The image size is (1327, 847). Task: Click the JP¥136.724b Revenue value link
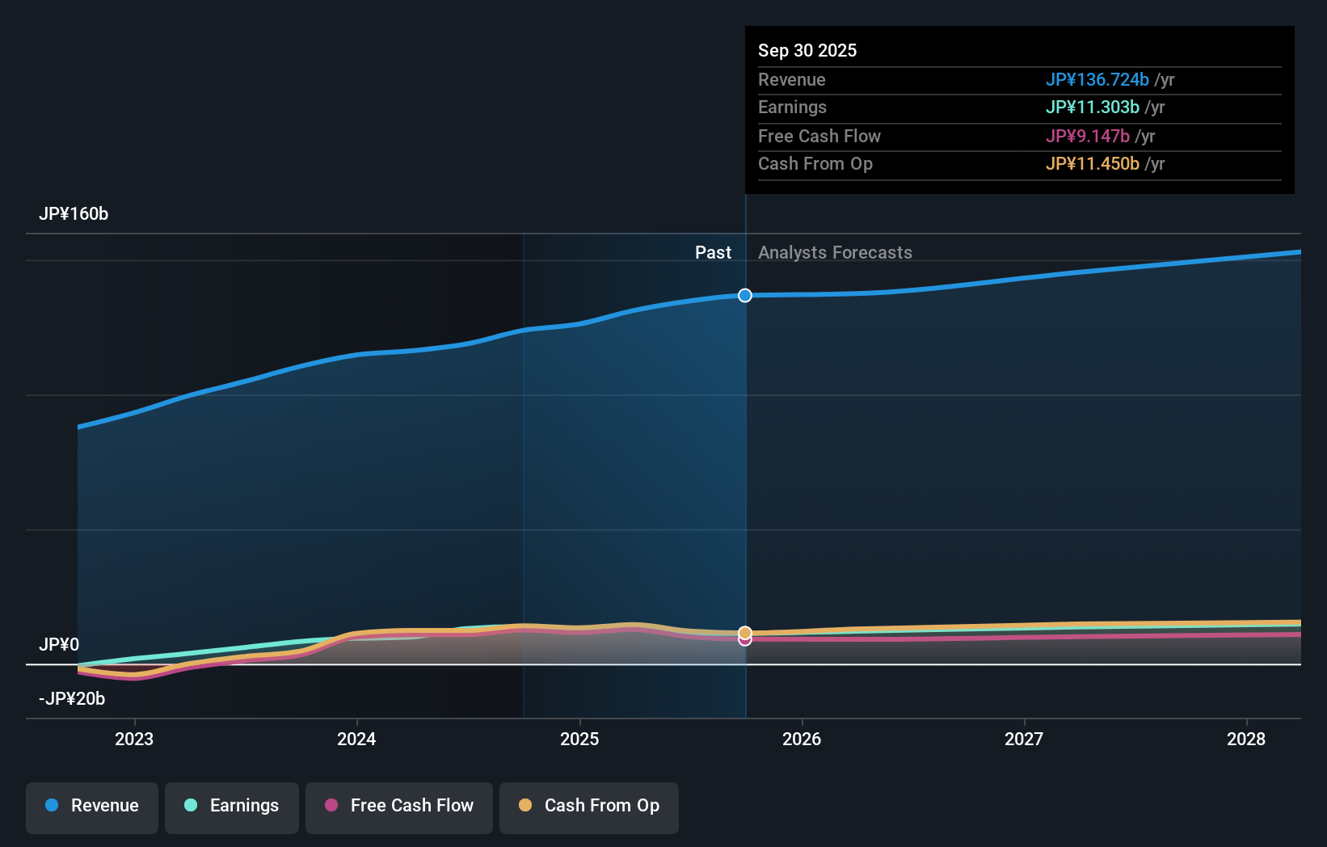1098,80
